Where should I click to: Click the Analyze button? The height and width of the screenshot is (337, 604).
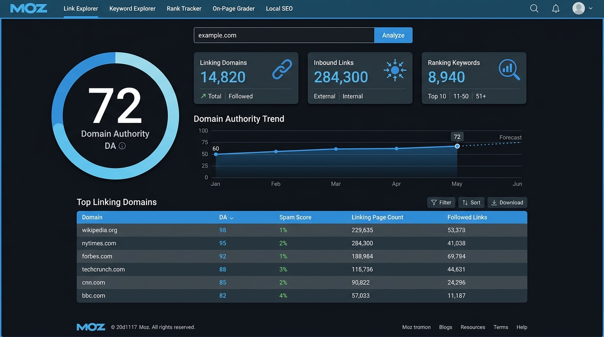point(393,35)
